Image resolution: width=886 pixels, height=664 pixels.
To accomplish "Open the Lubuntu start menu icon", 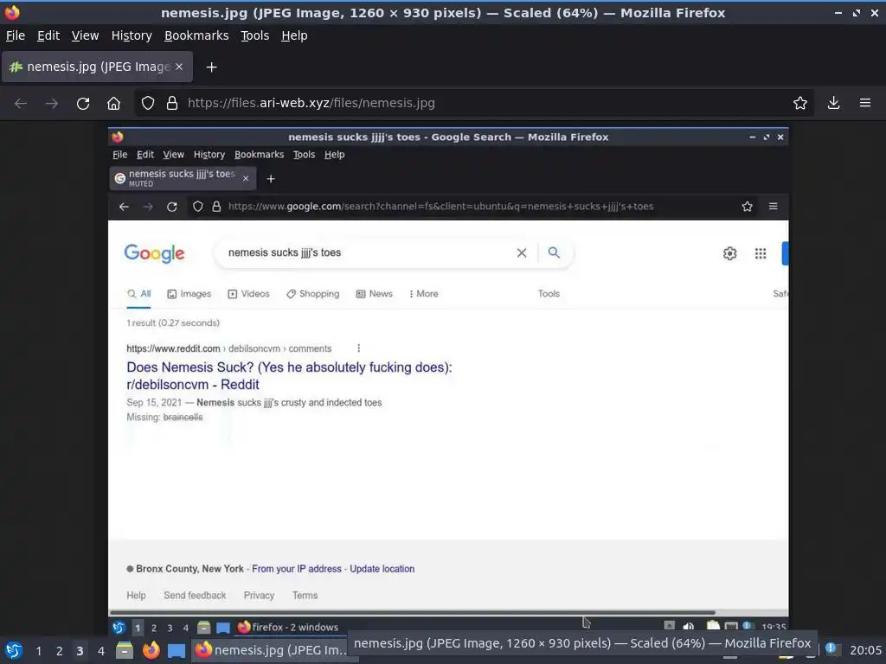I will (14, 650).
